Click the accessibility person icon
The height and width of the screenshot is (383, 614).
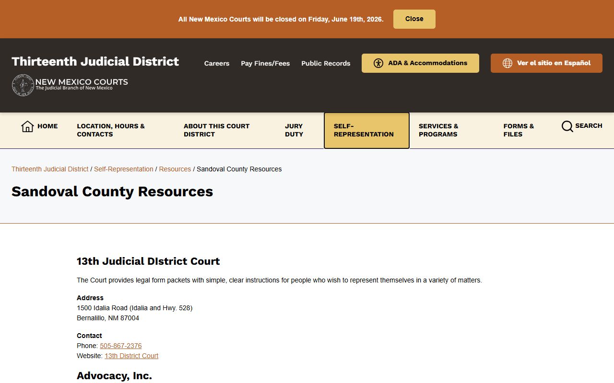(x=378, y=63)
